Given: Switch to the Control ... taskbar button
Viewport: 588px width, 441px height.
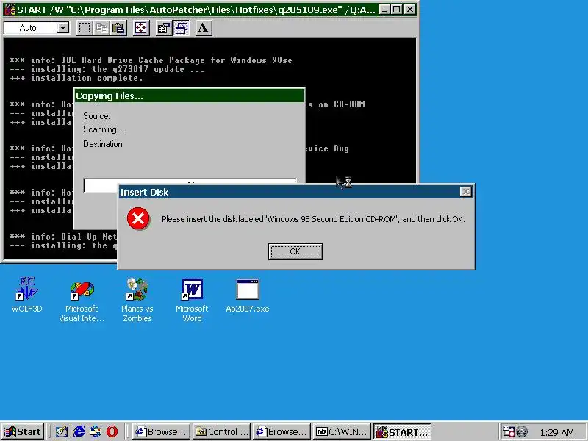Looking at the screenshot, I should pos(222,431).
